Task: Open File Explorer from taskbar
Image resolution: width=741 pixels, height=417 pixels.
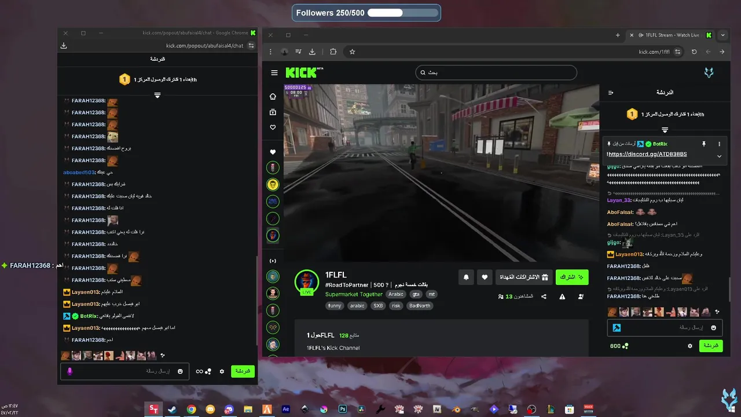Action: (x=248, y=409)
